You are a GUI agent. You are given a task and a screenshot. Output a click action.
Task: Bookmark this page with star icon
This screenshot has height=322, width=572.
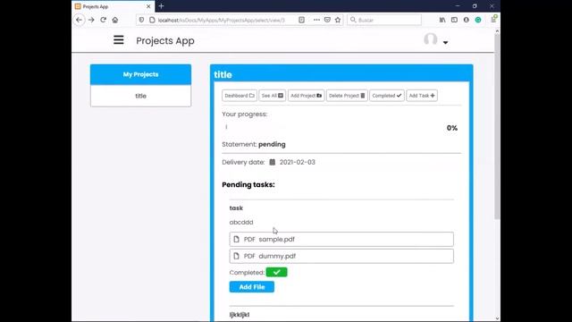338,20
